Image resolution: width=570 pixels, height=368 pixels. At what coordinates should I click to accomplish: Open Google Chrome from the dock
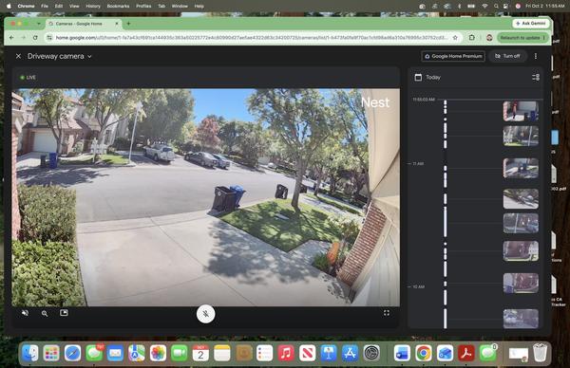[x=424, y=353]
